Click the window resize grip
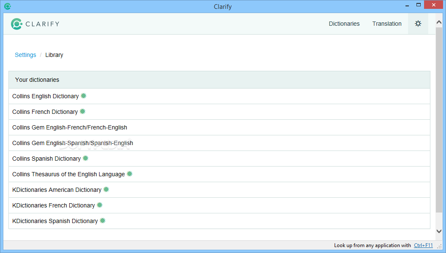Screen dimensions: 446x253 pos(439,246)
